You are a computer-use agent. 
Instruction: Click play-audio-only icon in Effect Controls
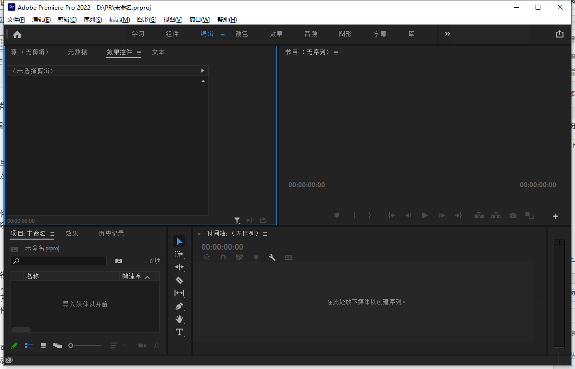pos(250,220)
